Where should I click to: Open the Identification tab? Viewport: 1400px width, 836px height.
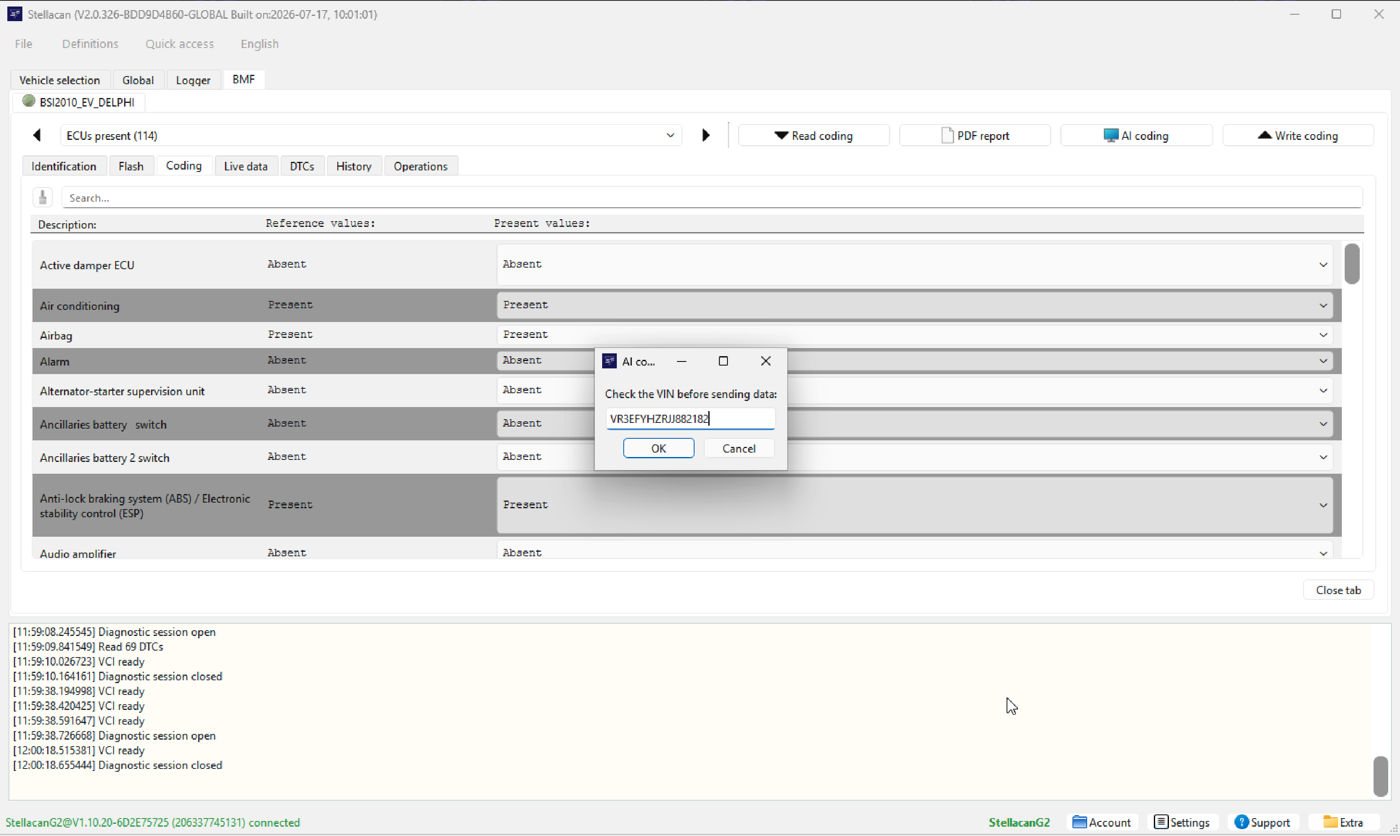coord(64,166)
